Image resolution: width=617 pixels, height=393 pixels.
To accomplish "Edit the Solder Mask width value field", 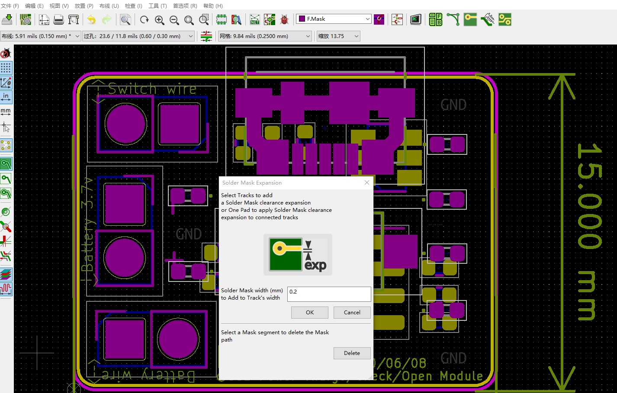I will coord(329,294).
